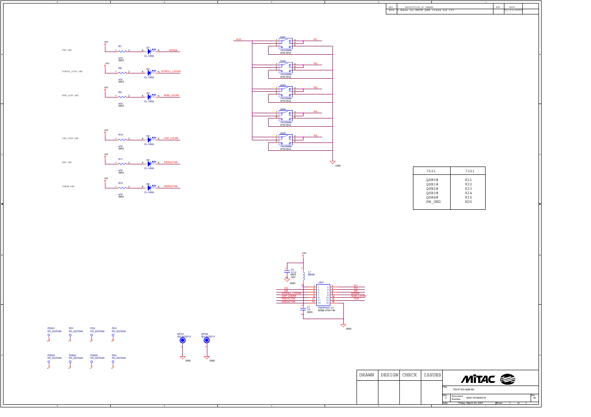
Task: Select GND symbol below the switch bank
Action: click(x=332, y=162)
